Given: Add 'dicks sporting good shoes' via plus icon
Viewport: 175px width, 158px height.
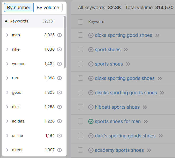Looking at the screenshot, I should coord(91,35).
